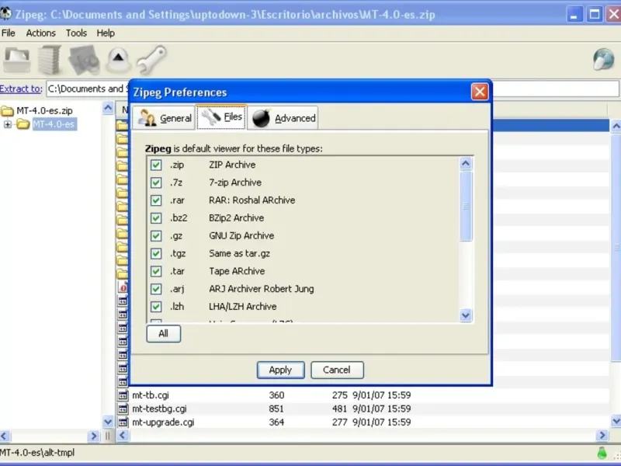
Task: Minimize the Zipeg main window
Action: click(x=574, y=15)
